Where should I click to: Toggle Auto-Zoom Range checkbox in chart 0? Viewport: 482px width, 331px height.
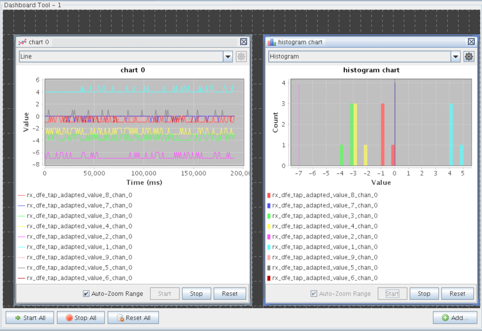[86, 294]
